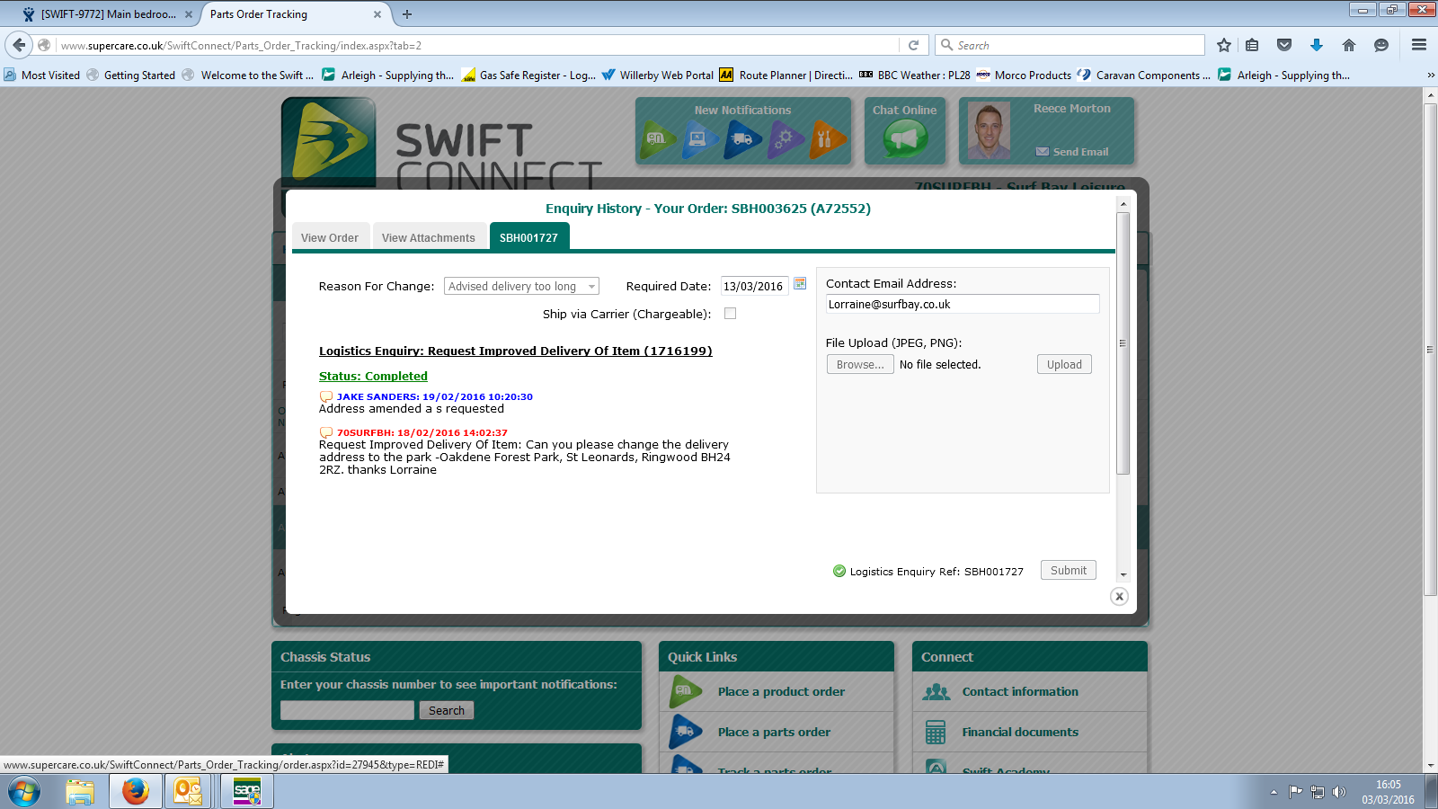Image resolution: width=1438 pixels, height=809 pixels.
Task: Click the Upload button
Action: [1064, 364]
